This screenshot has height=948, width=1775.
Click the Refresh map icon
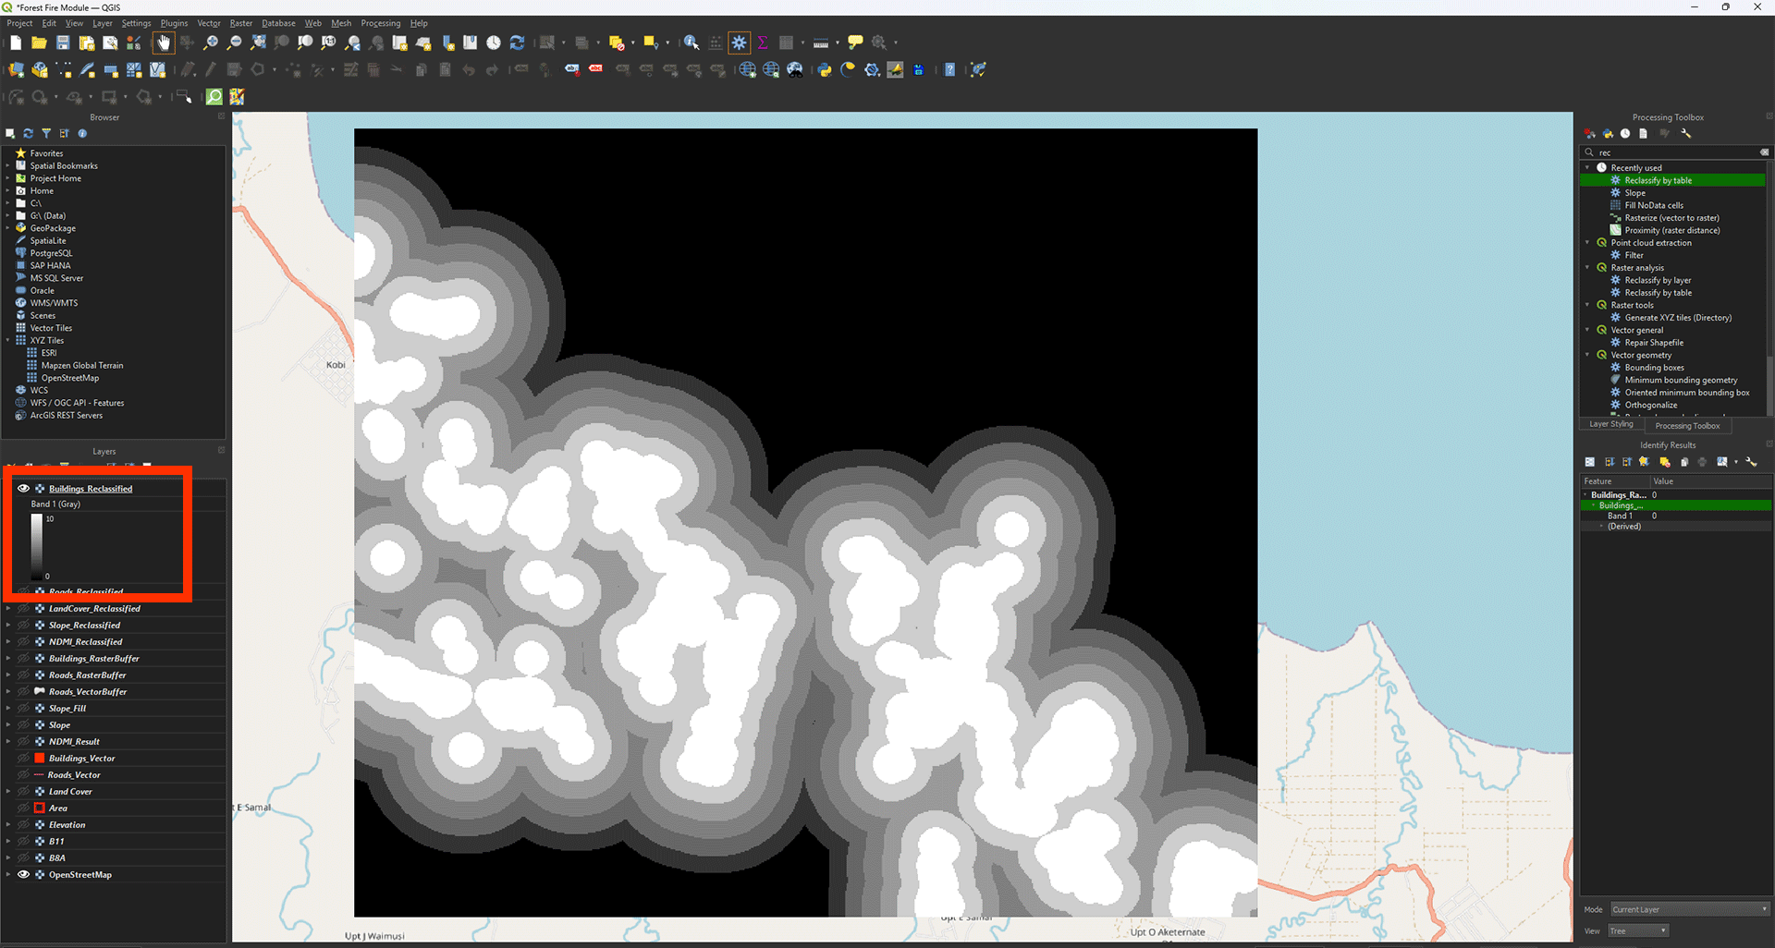click(518, 43)
